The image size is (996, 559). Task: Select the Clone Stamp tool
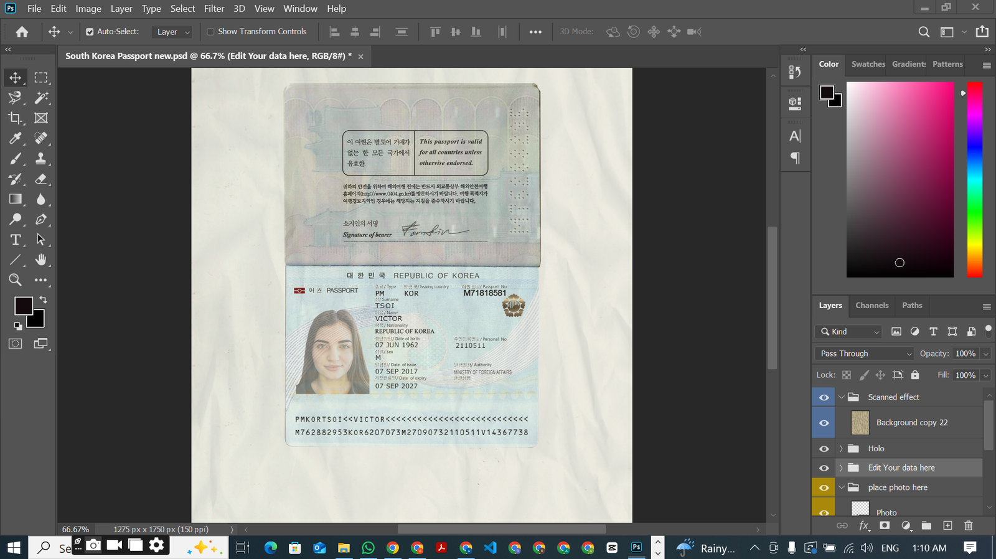click(41, 159)
